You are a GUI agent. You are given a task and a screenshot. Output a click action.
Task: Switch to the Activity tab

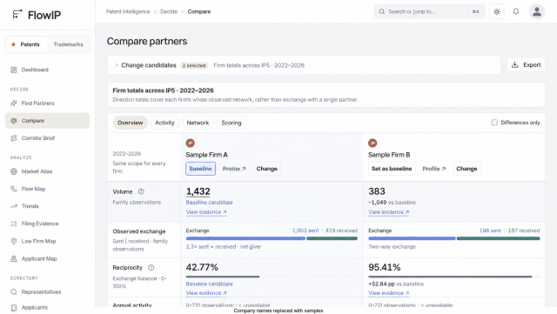164,123
